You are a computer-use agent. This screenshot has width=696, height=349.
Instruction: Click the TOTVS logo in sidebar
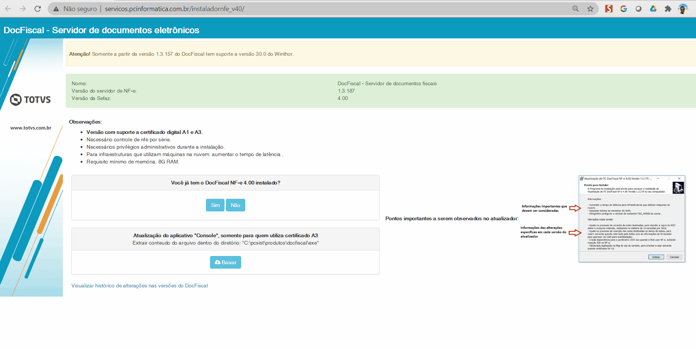pos(30,100)
